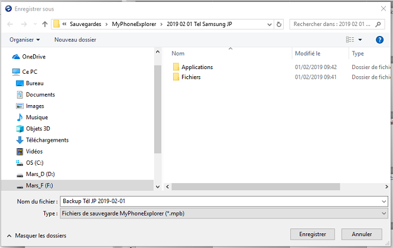
Task: Click the Enregistrer button
Action: coord(313,234)
